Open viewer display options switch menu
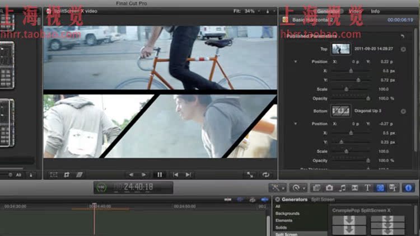420x236 pixels. [x=270, y=11]
